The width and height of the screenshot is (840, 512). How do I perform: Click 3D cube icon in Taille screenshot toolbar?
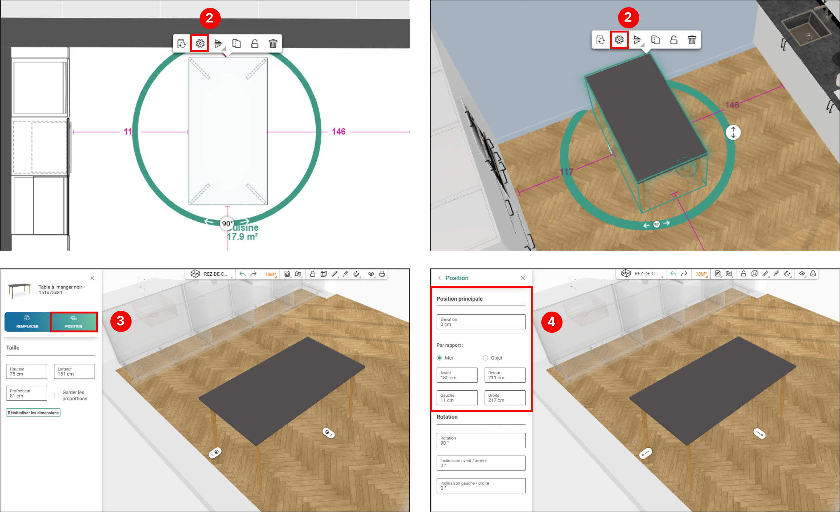coord(324,274)
